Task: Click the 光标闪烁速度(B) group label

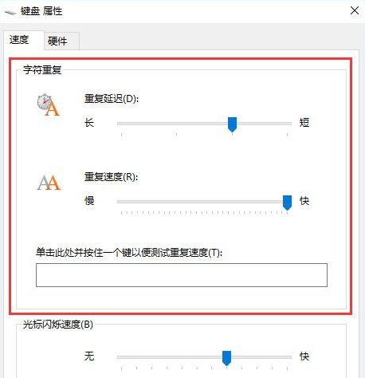Action: click(58, 325)
